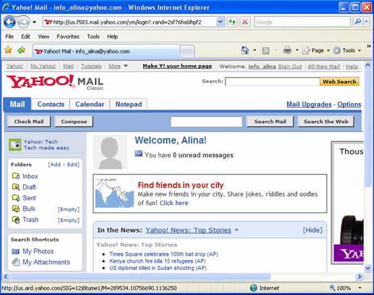Click the Bulk folder icon
The width and height of the screenshot is (374, 295).
tap(16, 209)
